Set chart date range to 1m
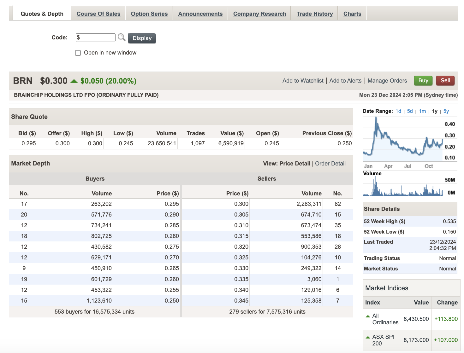 422,111
